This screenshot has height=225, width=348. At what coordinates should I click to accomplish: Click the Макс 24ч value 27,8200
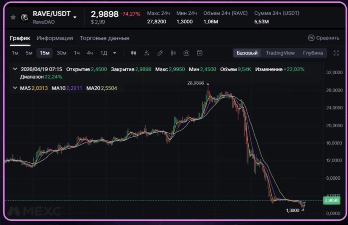point(156,22)
